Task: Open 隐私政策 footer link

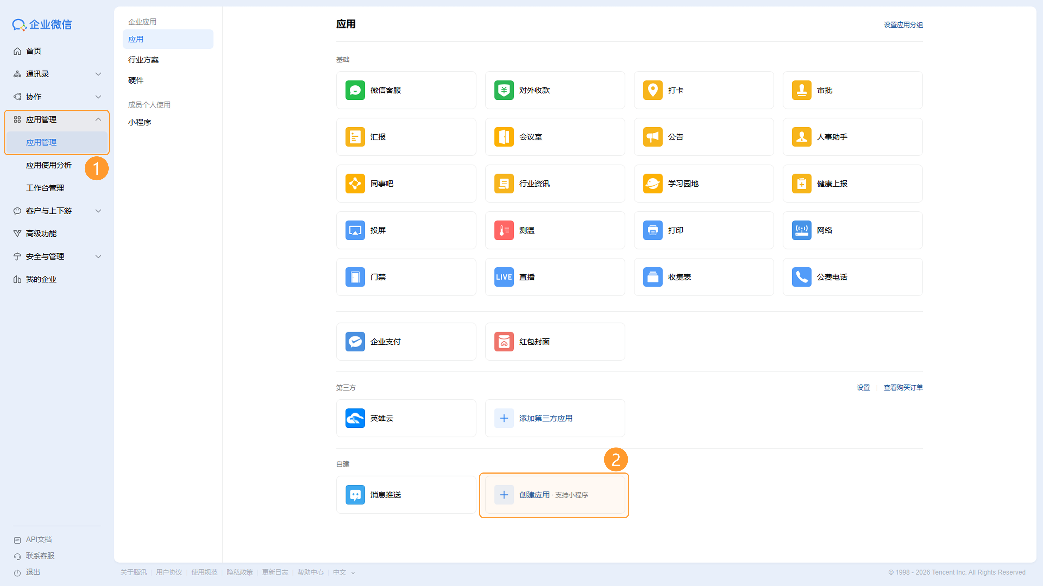Action: click(239, 572)
